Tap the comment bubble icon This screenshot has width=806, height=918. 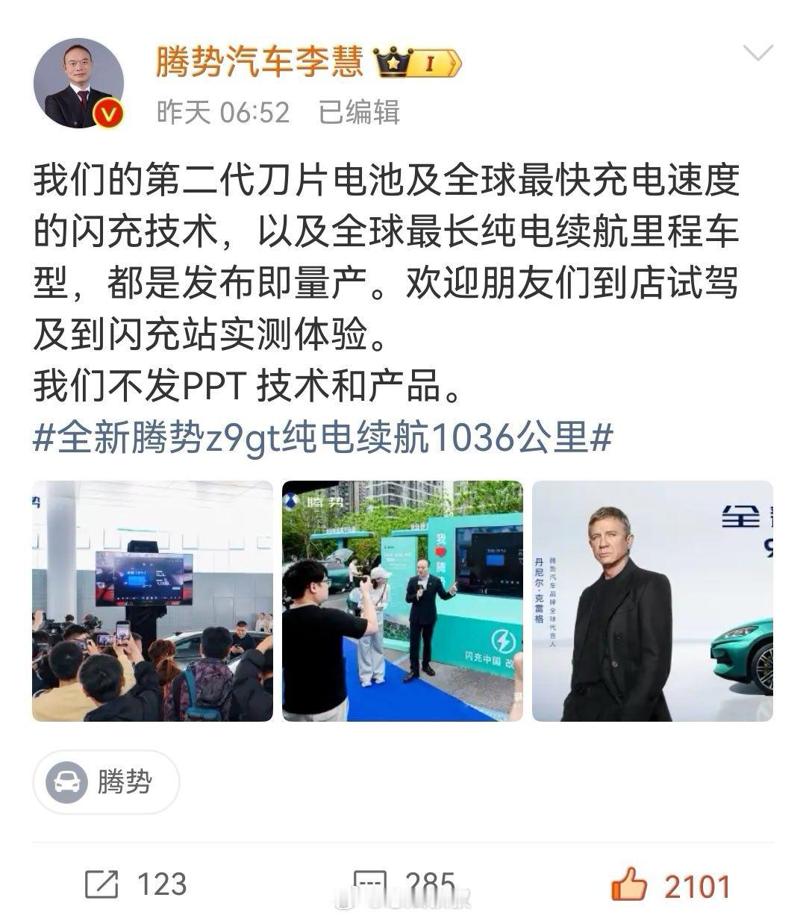pyautogui.click(x=370, y=885)
